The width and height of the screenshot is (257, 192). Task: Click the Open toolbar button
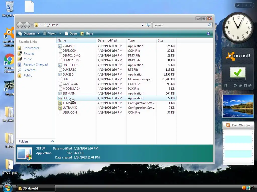[x=71, y=33]
